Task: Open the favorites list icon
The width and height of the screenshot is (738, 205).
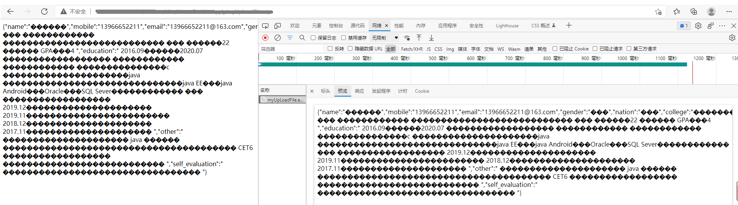Action: coord(677,12)
